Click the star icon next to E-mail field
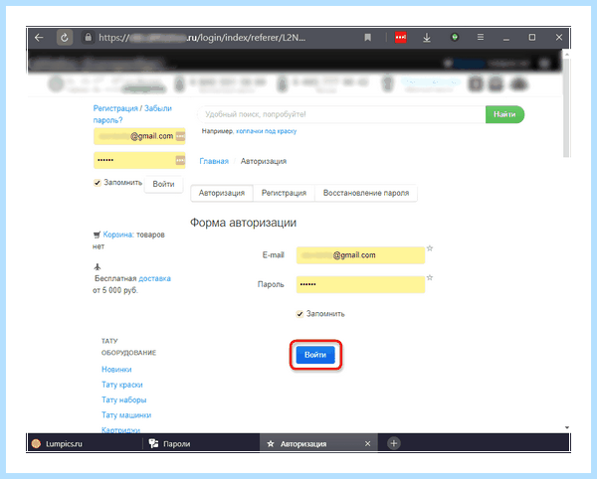The height and width of the screenshot is (479, 597). coord(430,248)
